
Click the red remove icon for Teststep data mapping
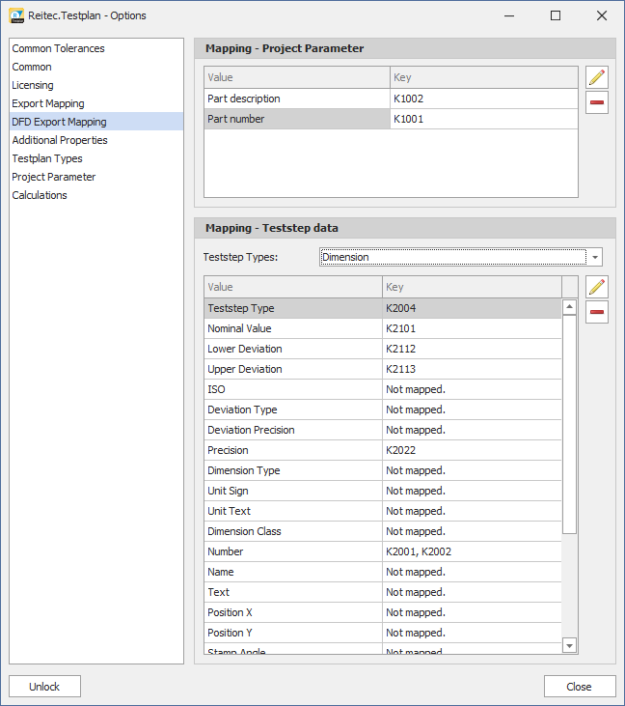(x=597, y=312)
